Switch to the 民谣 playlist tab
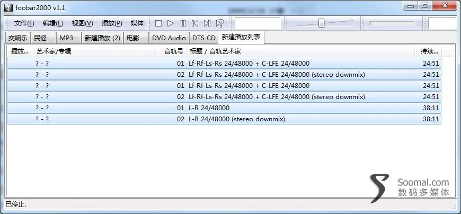 coord(43,38)
